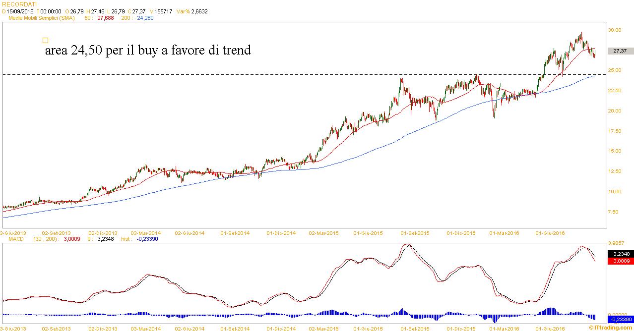Image resolution: width=634 pixels, height=331 pixels.
Task: Click 03-Mar-2014 date under the MACD panel
Action: (x=145, y=328)
